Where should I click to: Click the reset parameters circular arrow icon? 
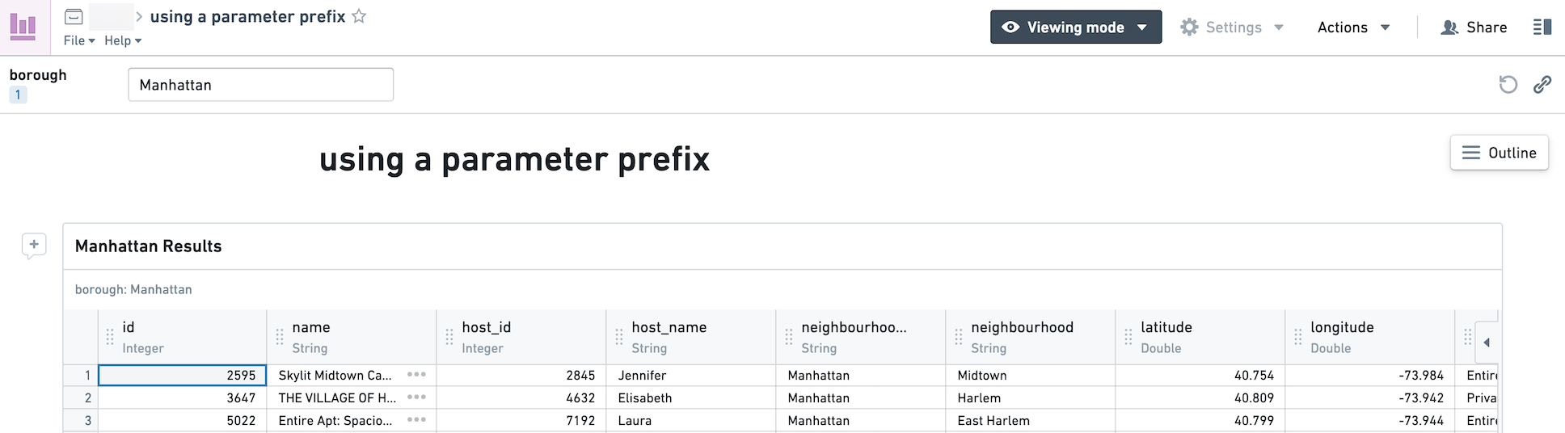(1508, 84)
